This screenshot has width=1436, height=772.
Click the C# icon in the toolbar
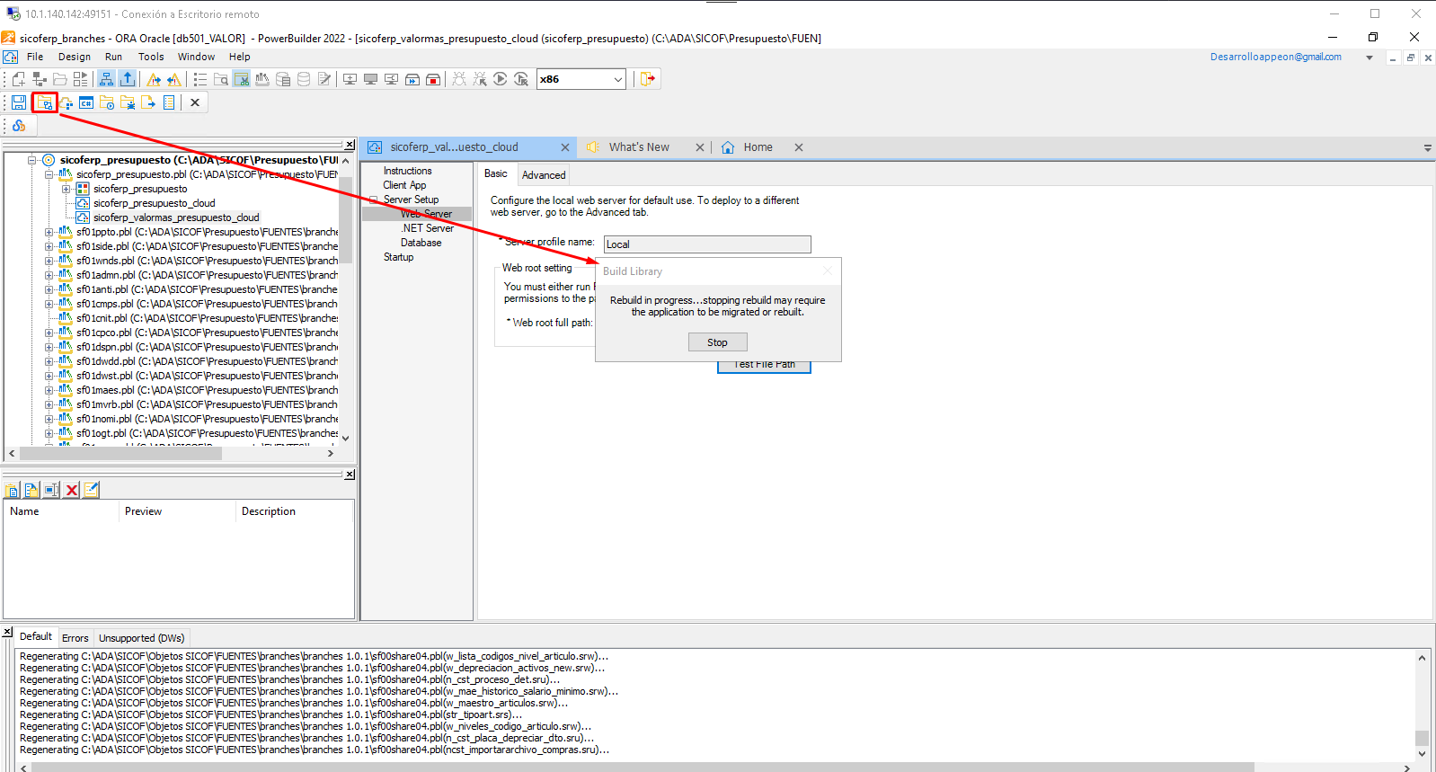(86, 102)
